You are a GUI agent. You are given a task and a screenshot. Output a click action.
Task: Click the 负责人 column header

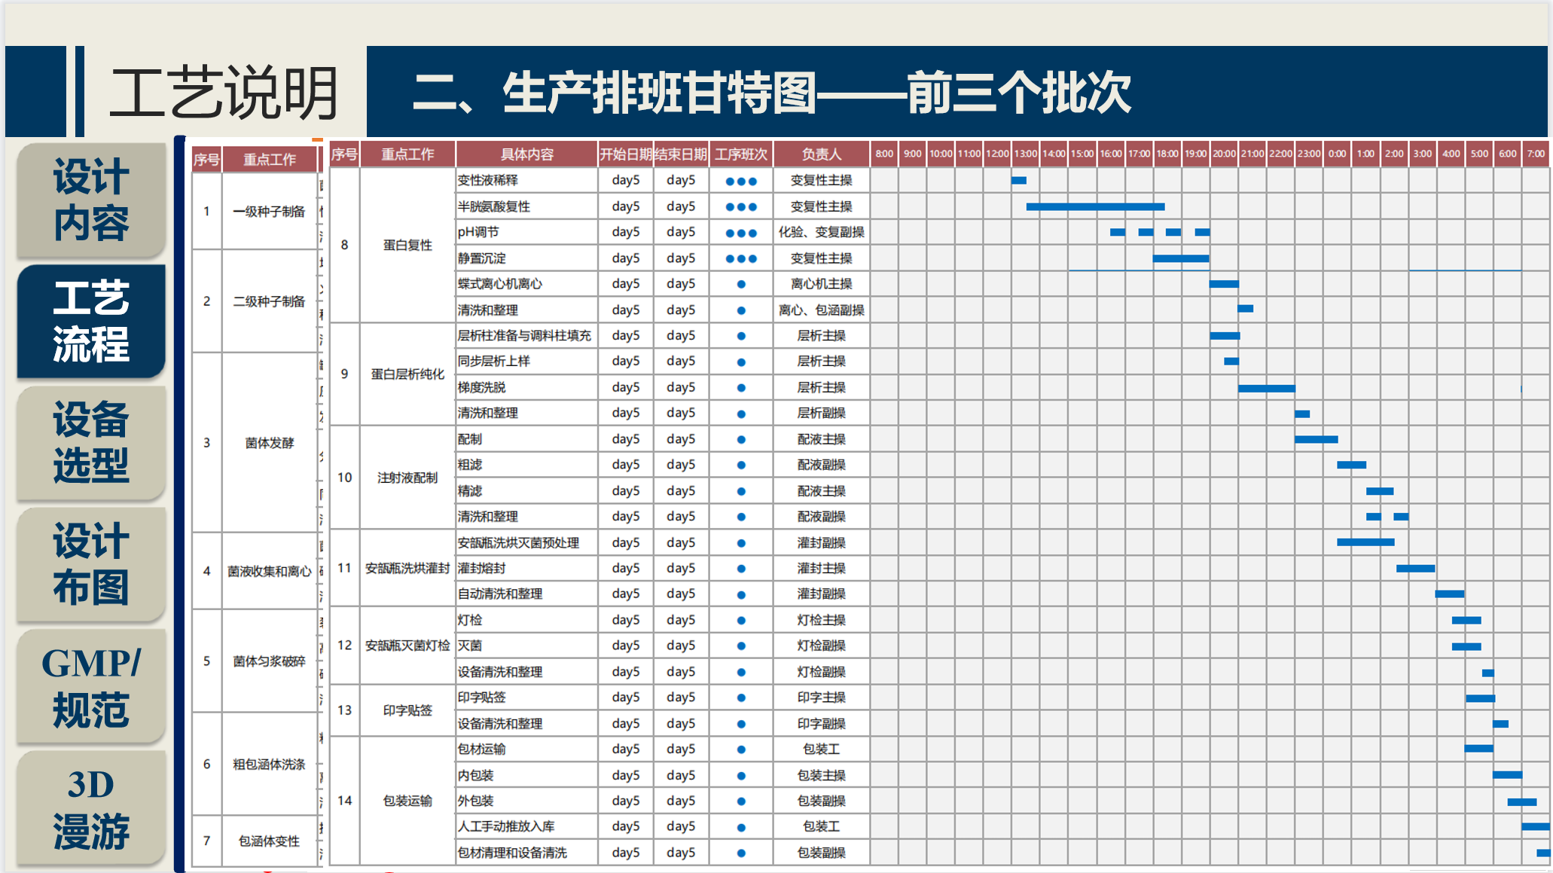coord(821,154)
